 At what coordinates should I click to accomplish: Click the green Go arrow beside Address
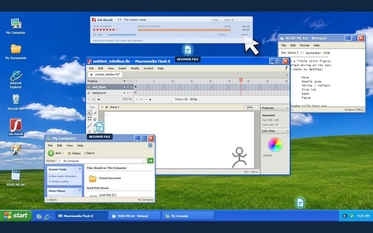(150, 161)
